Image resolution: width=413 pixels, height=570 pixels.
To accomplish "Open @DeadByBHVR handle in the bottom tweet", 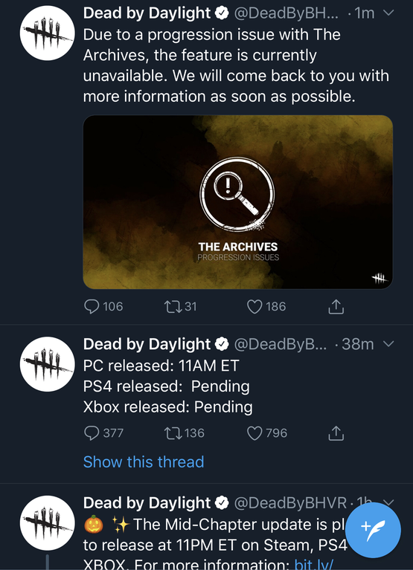I will 290,503.
